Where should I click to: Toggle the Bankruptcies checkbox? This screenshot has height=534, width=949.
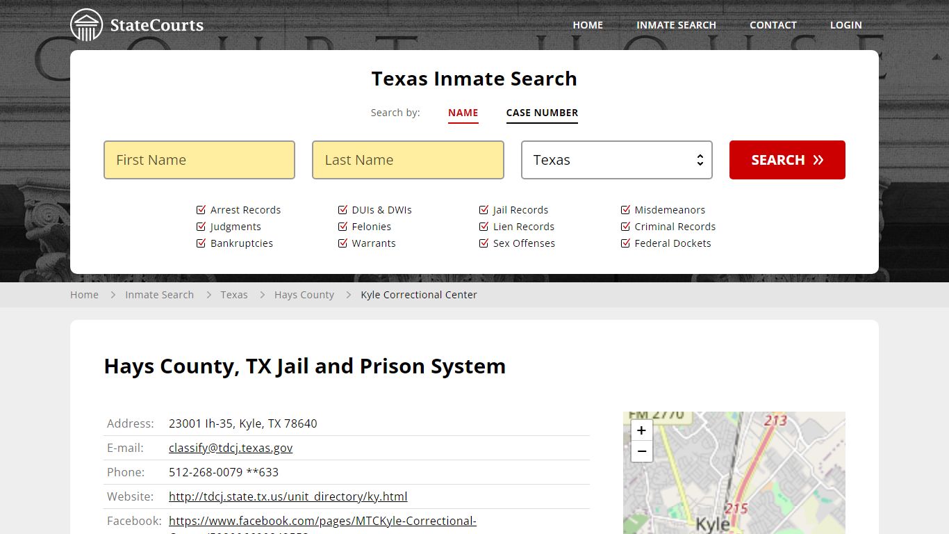click(x=201, y=243)
